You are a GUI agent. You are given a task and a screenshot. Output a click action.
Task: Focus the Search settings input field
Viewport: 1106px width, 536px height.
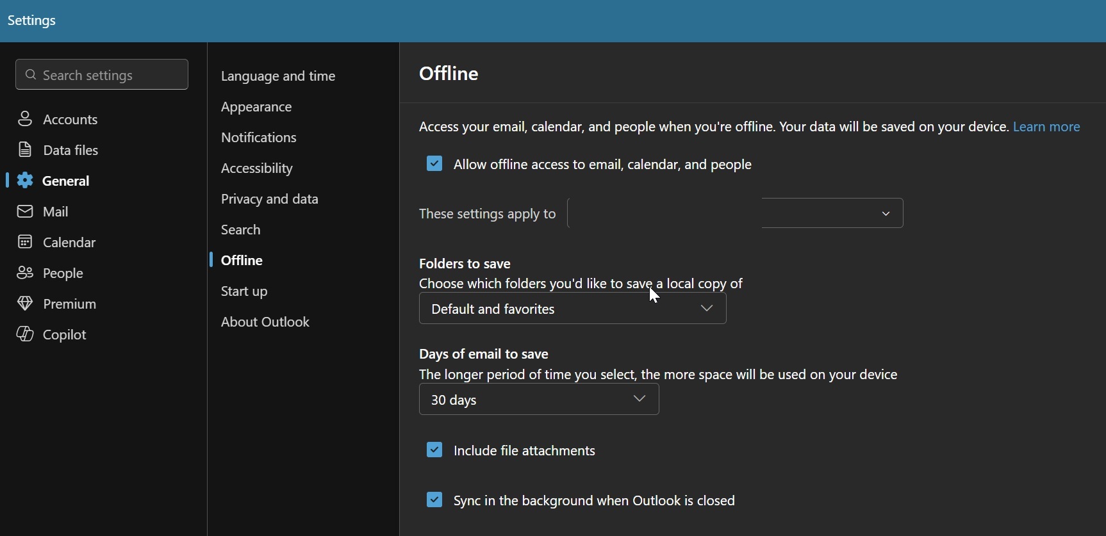(102, 75)
